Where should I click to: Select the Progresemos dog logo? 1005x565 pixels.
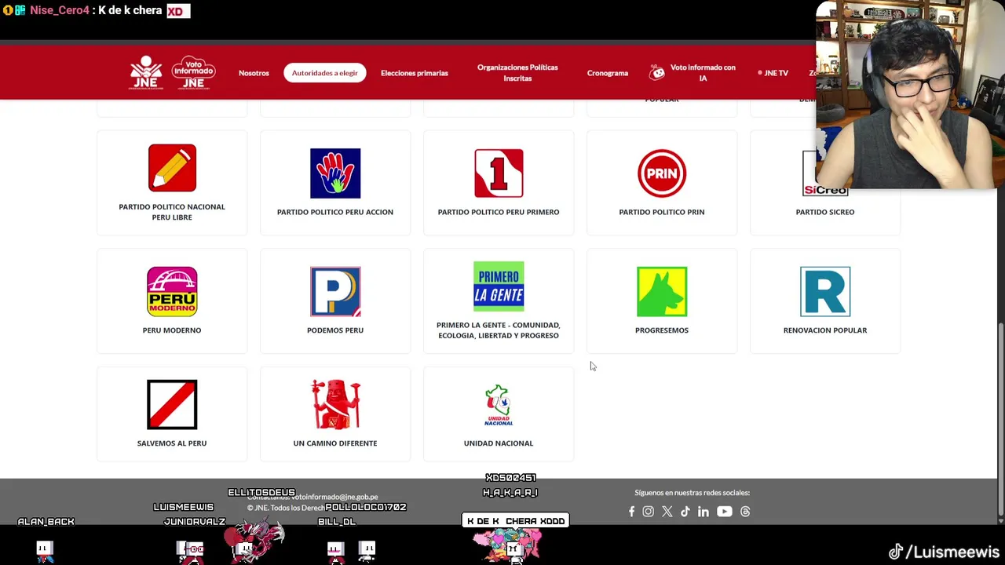click(662, 291)
